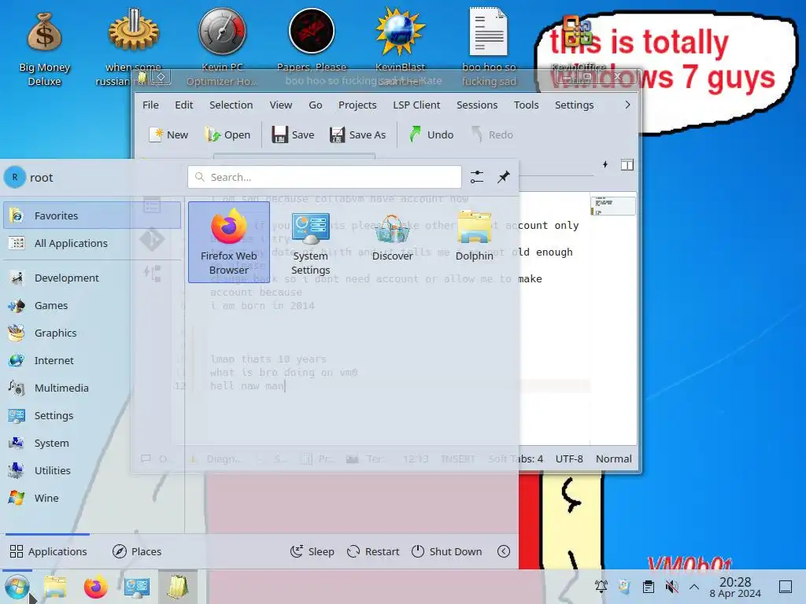The image size is (806, 604).
Task: Open Kate's Projects menu
Action: (x=357, y=105)
